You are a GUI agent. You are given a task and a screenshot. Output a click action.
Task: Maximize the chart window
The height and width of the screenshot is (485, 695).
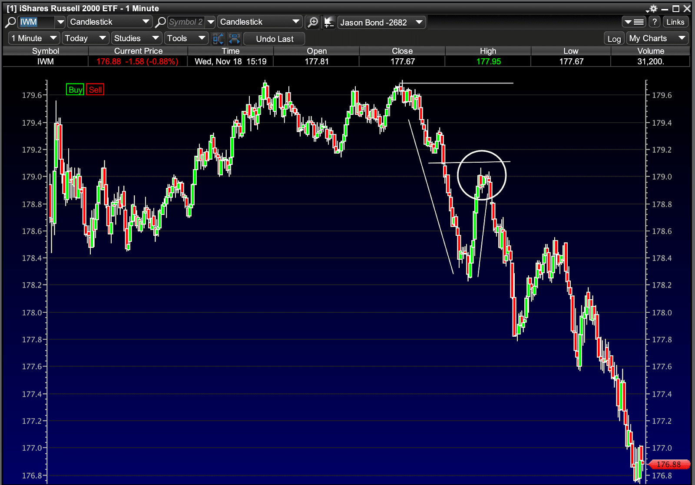click(676, 9)
